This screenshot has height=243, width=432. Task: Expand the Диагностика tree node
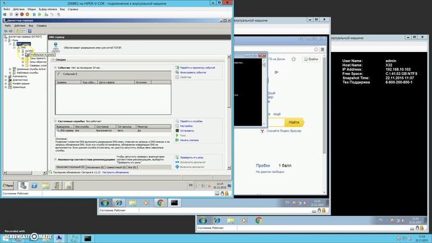pos(6,80)
